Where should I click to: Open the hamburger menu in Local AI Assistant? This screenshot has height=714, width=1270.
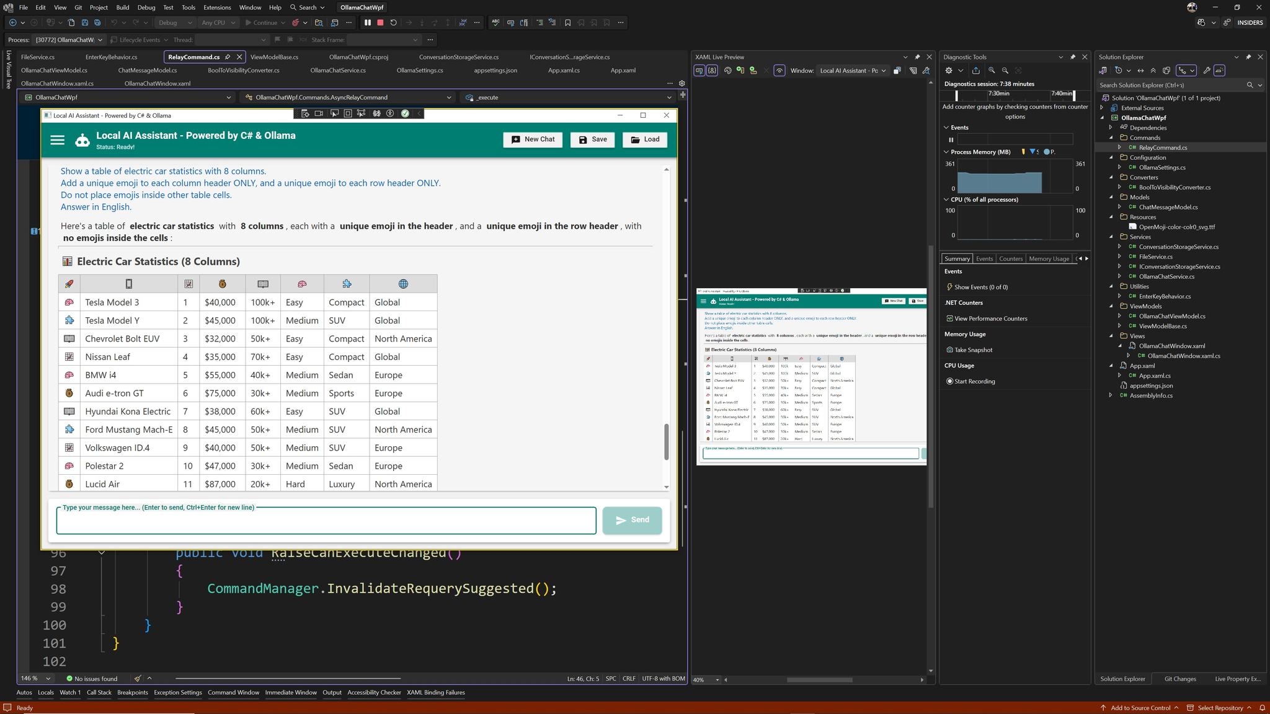point(57,140)
